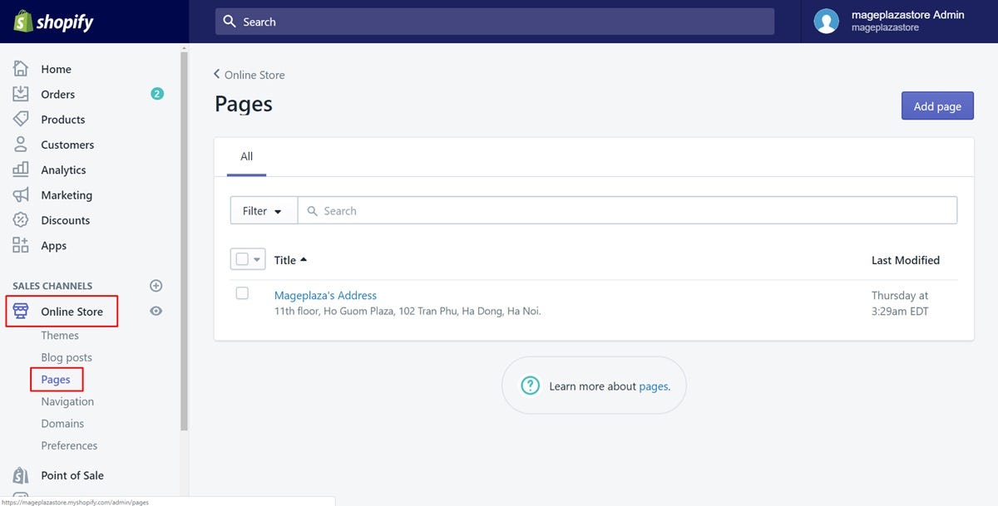The height and width of the screenshot is (506, 998).
Task: Add a sales channel with the plus icon
Action: point(156,285)
